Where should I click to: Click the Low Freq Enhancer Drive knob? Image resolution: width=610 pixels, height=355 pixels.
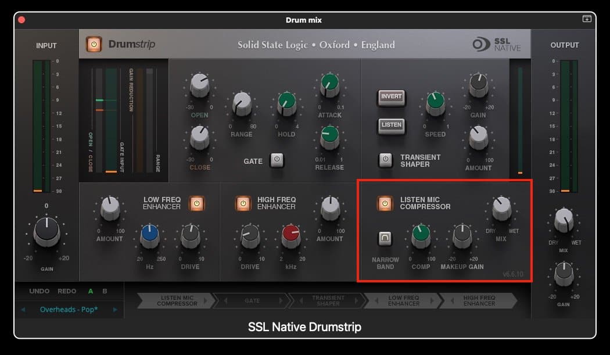tap(190, 236)
